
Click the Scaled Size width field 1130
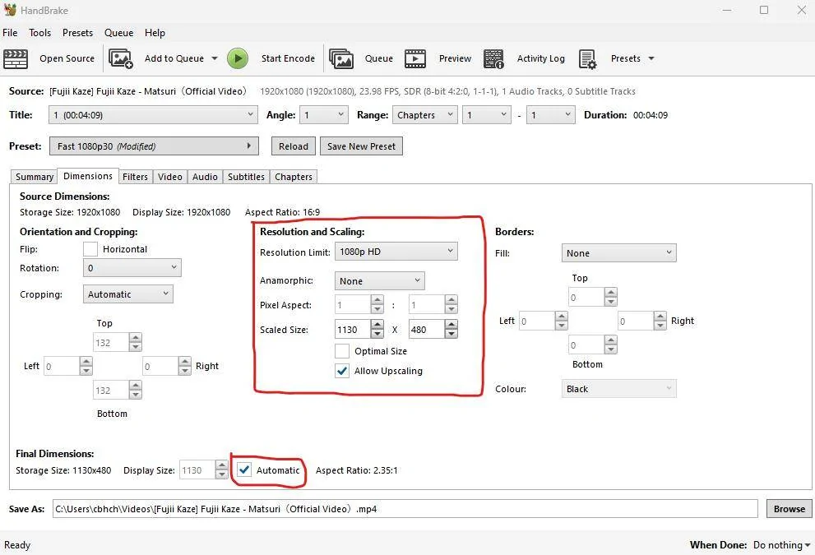(x=353, y=330)
